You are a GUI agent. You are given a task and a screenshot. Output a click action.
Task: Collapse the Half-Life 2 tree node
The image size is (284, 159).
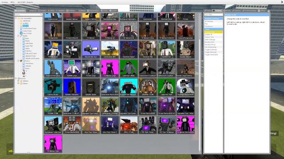[19, 61]
